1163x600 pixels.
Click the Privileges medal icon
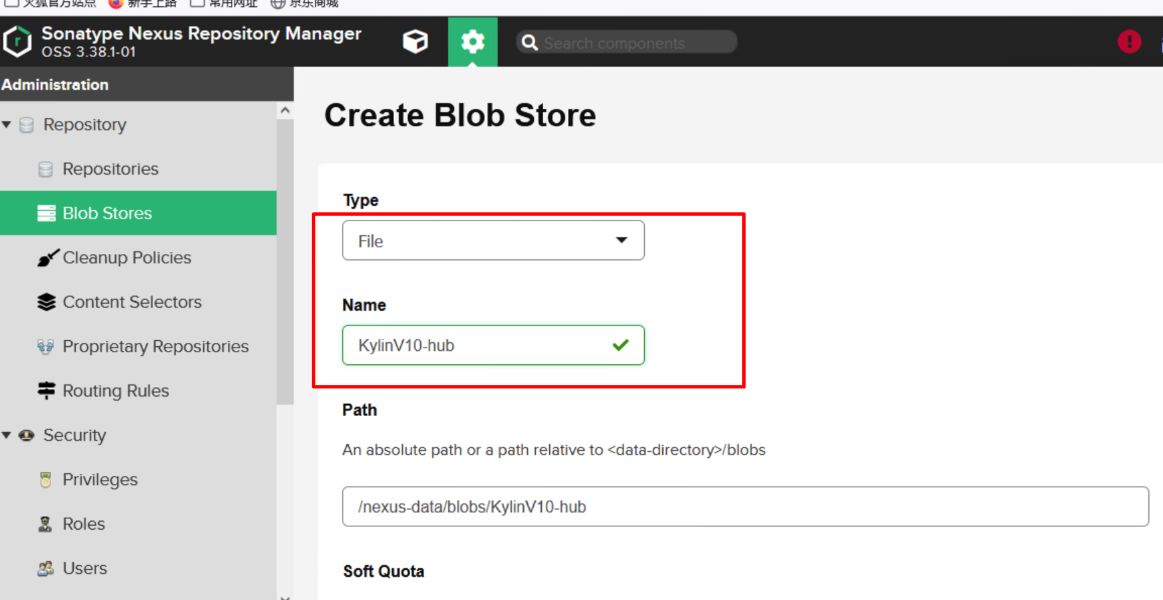pyautogui.click(x=46, y=479)
